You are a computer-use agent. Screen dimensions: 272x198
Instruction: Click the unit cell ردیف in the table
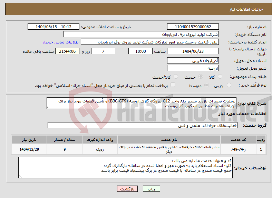[x=100, y=149]
